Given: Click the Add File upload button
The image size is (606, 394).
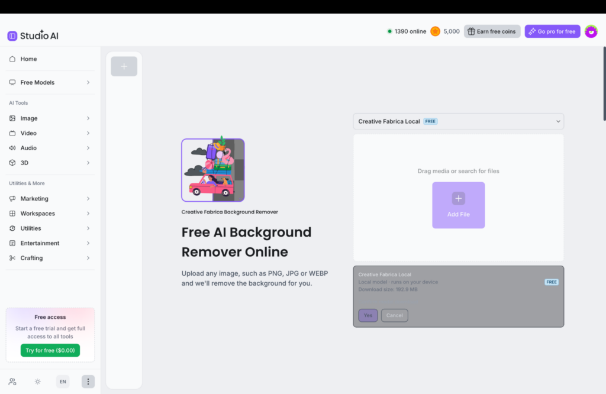Looking at the screenshot, I should tap(459, 205).
